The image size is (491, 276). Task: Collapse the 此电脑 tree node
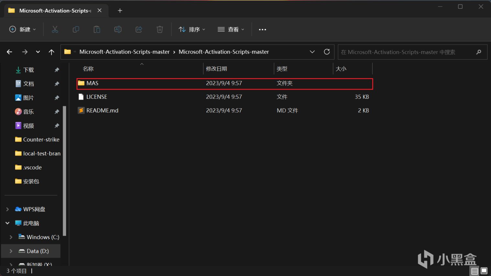click(x=7, y=223)
